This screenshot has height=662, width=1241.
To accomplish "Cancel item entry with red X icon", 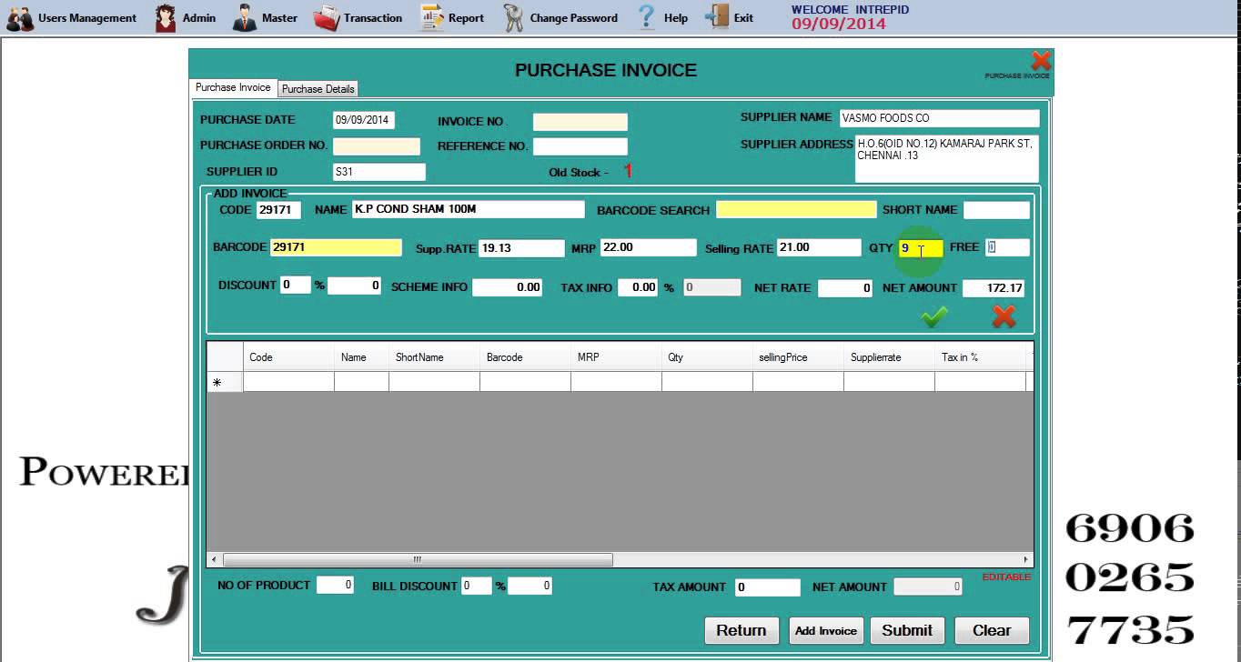I will coord(1004,316).
